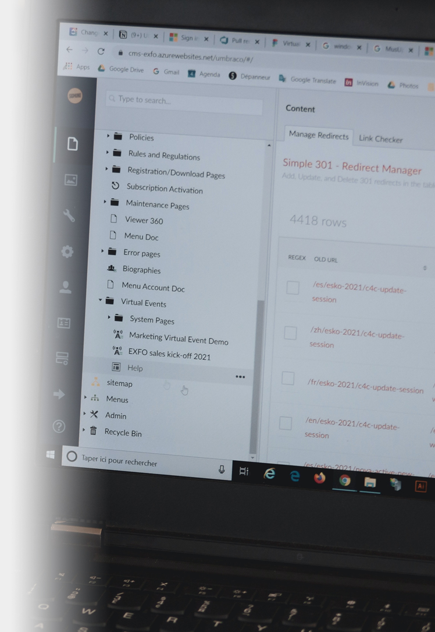Expand the Maintenance Pages folder arrow
The image size is (435, 632).
pos(105,202)
